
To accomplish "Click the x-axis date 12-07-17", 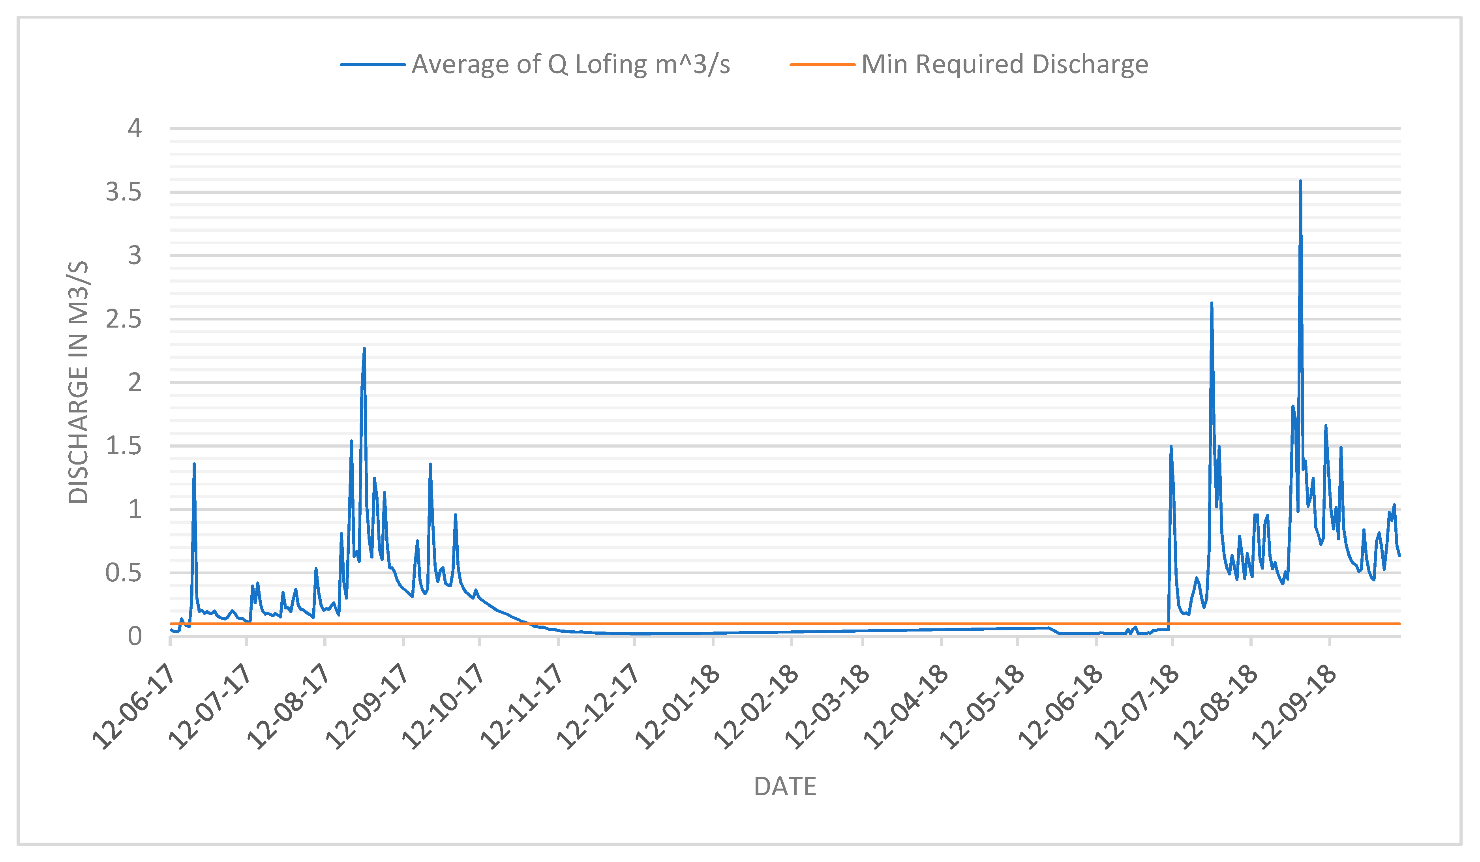I will [x=210, y=706].
